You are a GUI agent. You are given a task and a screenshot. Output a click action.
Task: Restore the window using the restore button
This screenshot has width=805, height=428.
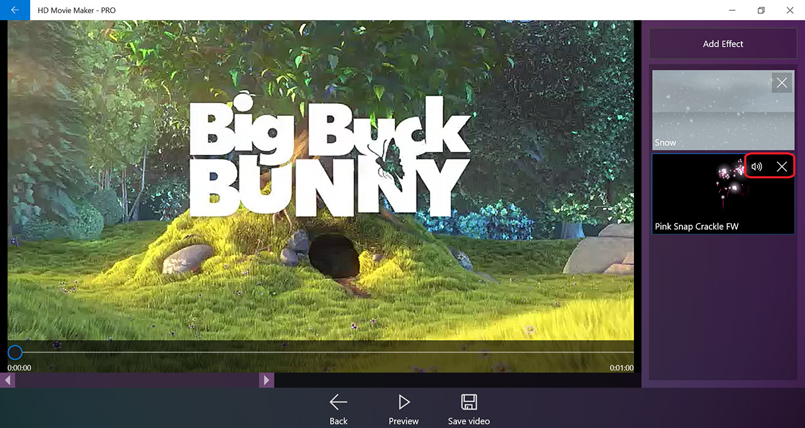click(x=761, y=10)
